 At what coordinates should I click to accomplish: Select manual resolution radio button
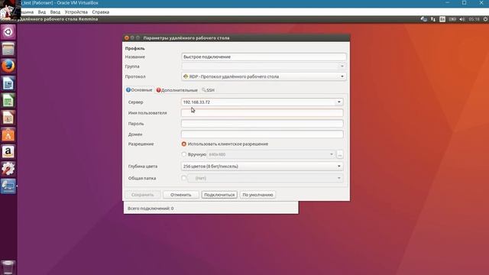point(183,154)
